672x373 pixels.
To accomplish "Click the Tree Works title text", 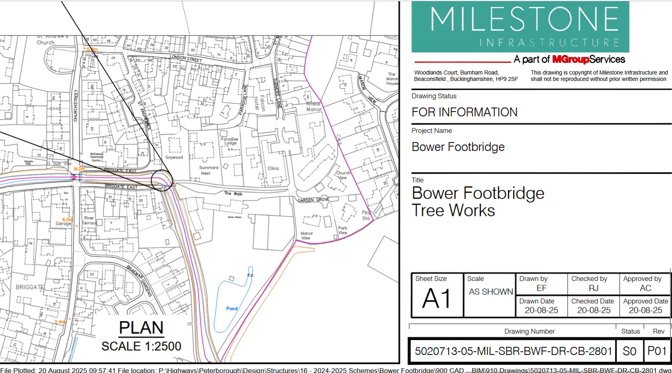I will (x=453, y=211).
